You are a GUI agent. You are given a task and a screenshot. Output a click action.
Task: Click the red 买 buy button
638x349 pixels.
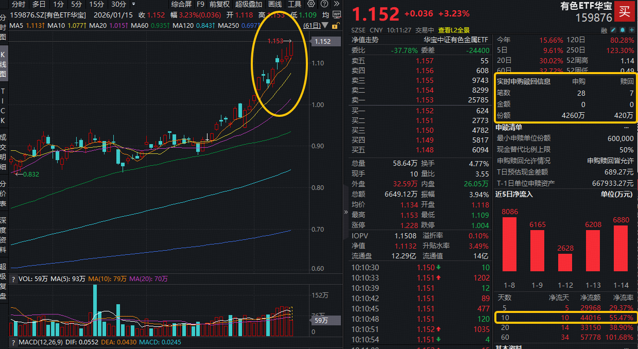tap(624, 12)
